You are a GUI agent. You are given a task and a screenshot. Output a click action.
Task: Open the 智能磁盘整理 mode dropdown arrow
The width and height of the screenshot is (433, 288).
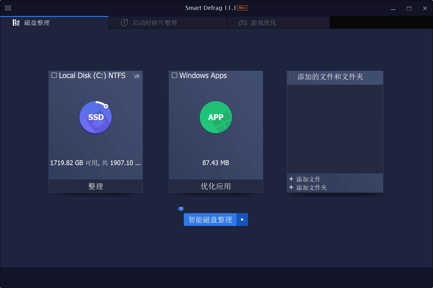pyautogui.click(x=243, y=220)
